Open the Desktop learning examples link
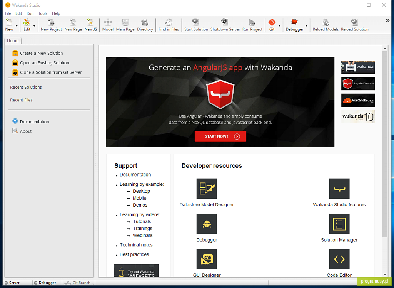 (x=141, y=191)
